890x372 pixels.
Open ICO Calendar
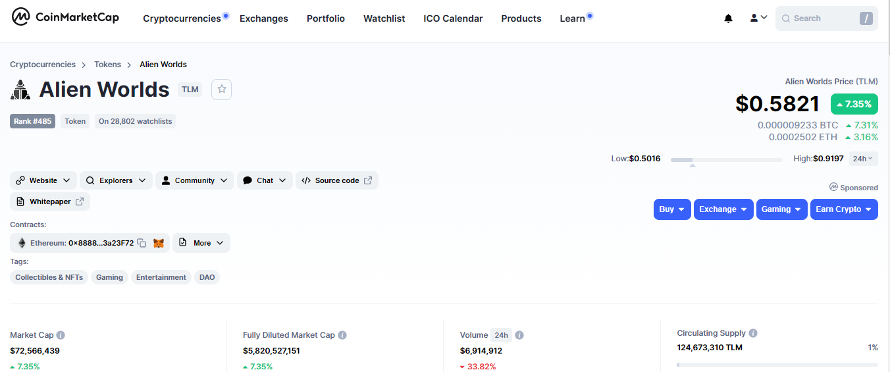point(453,18)
